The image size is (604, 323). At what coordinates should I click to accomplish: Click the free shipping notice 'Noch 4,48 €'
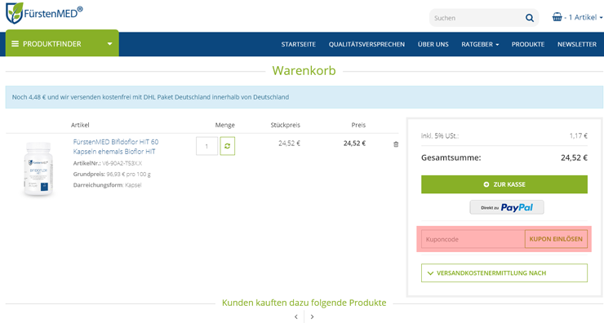pos(150,97)
